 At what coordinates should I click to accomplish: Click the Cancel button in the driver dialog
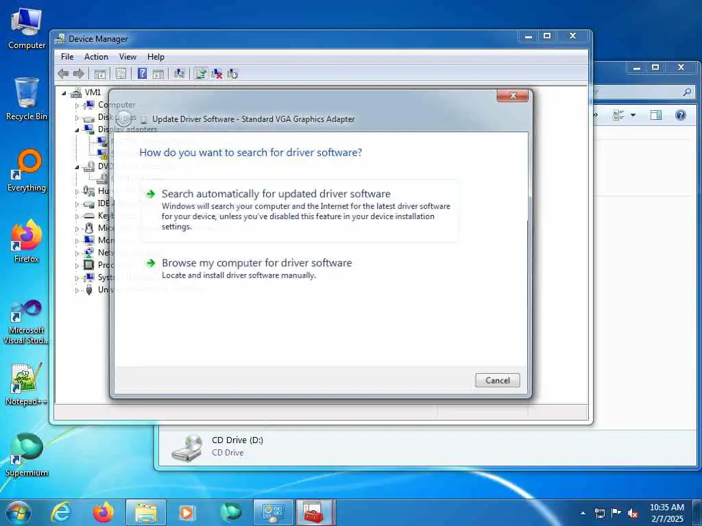pos(498,381)
